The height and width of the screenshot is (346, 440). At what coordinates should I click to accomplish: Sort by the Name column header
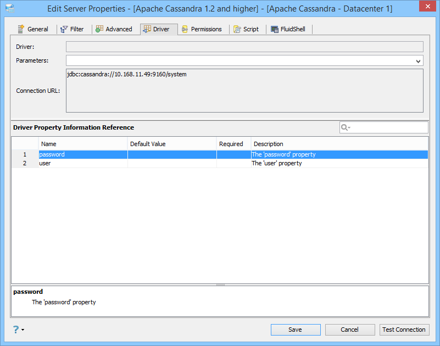pos(83,144)
